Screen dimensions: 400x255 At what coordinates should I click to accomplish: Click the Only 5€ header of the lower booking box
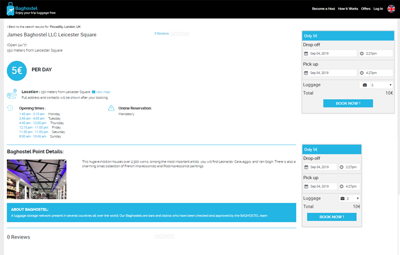click(332, 149)
